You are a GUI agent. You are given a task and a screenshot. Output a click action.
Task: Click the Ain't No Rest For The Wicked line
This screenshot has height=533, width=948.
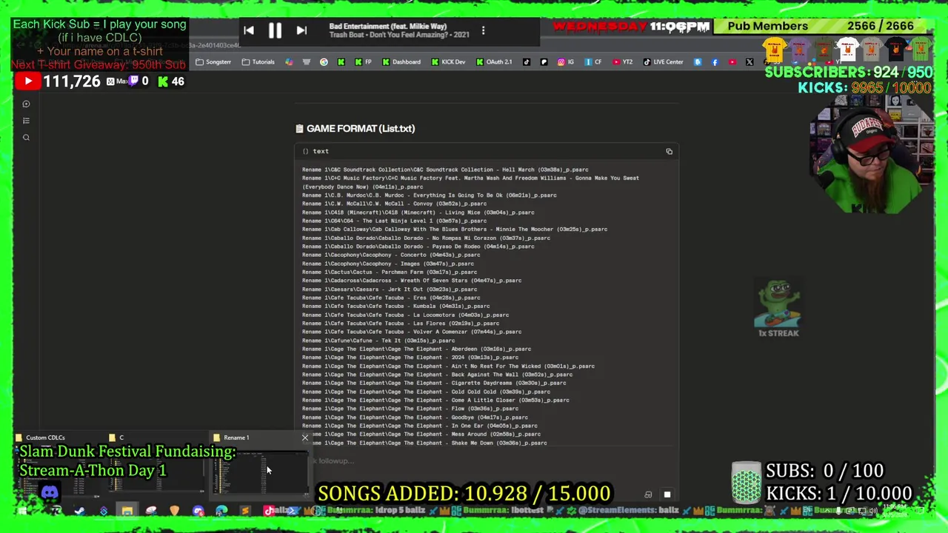pyautogui.click(x=448, y=366)
